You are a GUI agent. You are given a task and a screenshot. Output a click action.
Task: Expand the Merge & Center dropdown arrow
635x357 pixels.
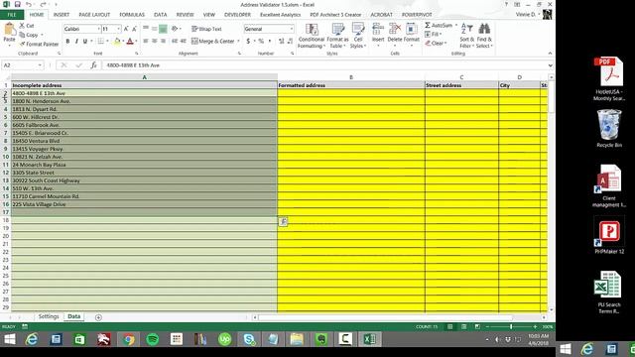[238, 41]
